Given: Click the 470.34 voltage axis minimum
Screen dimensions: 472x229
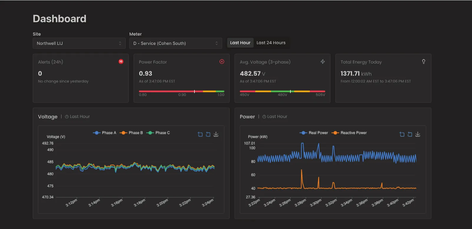Looking at the screenshot, I should [48, 197].
